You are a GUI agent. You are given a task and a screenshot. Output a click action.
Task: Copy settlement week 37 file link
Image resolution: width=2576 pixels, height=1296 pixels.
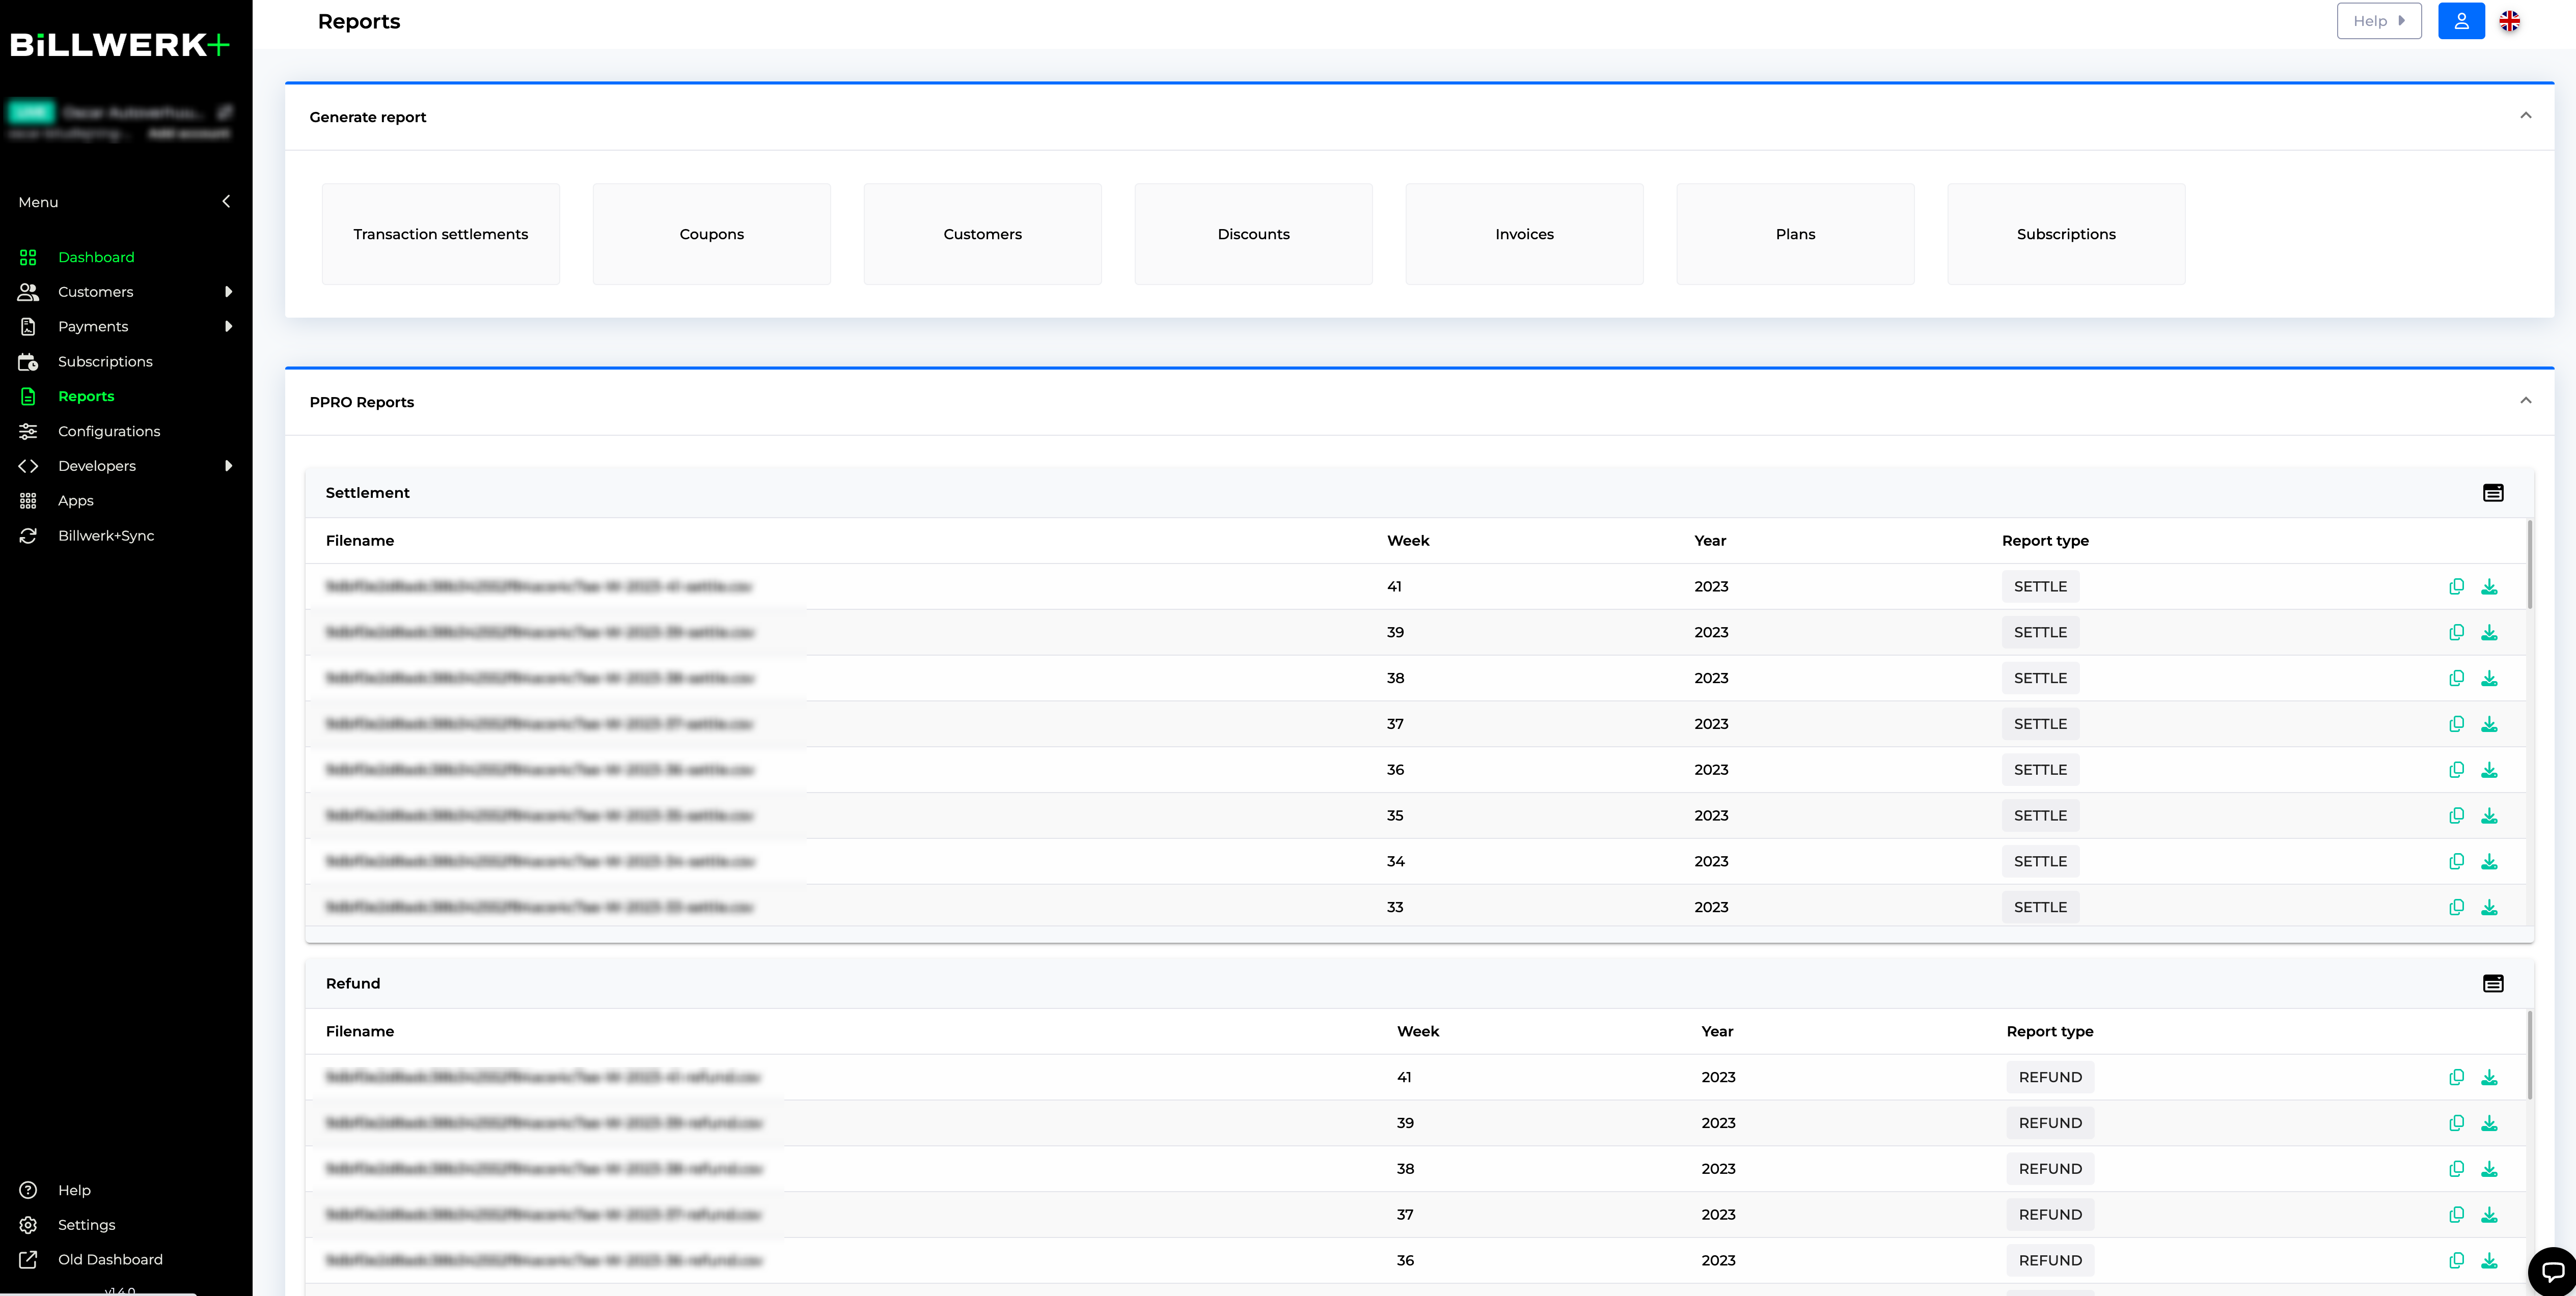point(2456,724)
